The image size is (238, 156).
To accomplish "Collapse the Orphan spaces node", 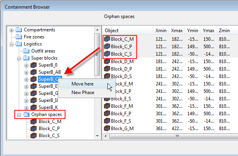I will 19,115.
